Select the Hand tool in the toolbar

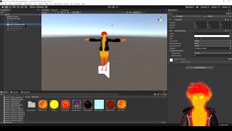click(x=2, y=7)
